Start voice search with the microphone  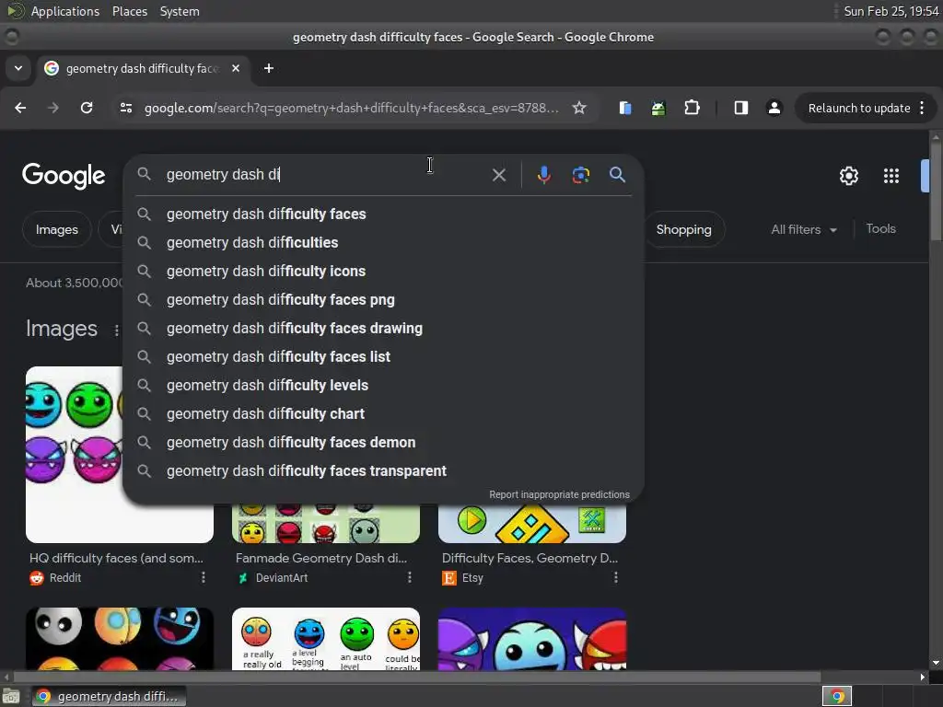click(543, 175)
